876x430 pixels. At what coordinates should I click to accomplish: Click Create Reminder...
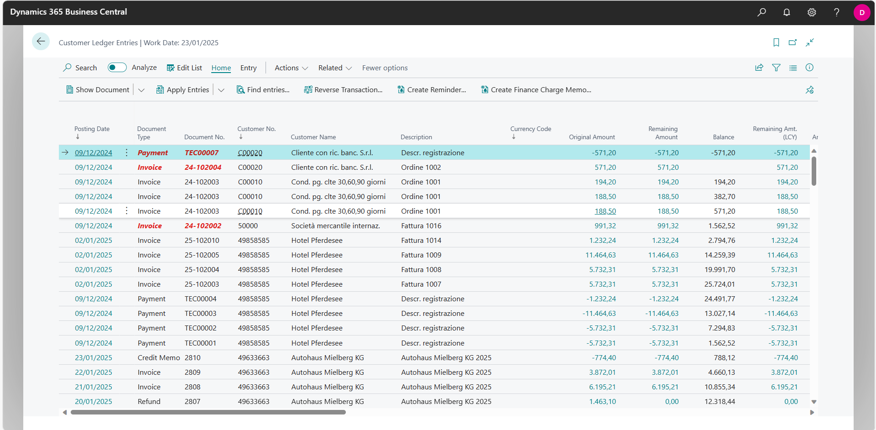coord(432,90)
